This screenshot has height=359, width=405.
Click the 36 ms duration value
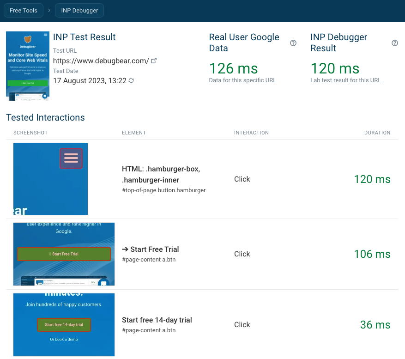[375, 325]
